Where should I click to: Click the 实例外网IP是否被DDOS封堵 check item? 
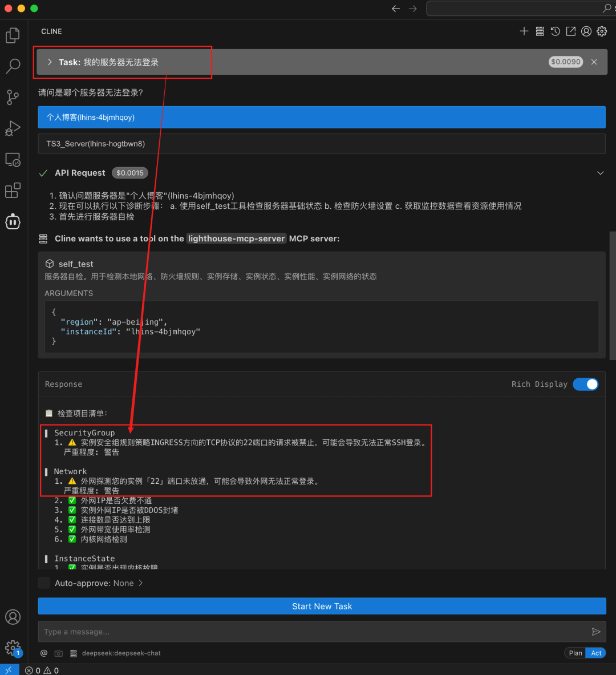pos(129,510)
